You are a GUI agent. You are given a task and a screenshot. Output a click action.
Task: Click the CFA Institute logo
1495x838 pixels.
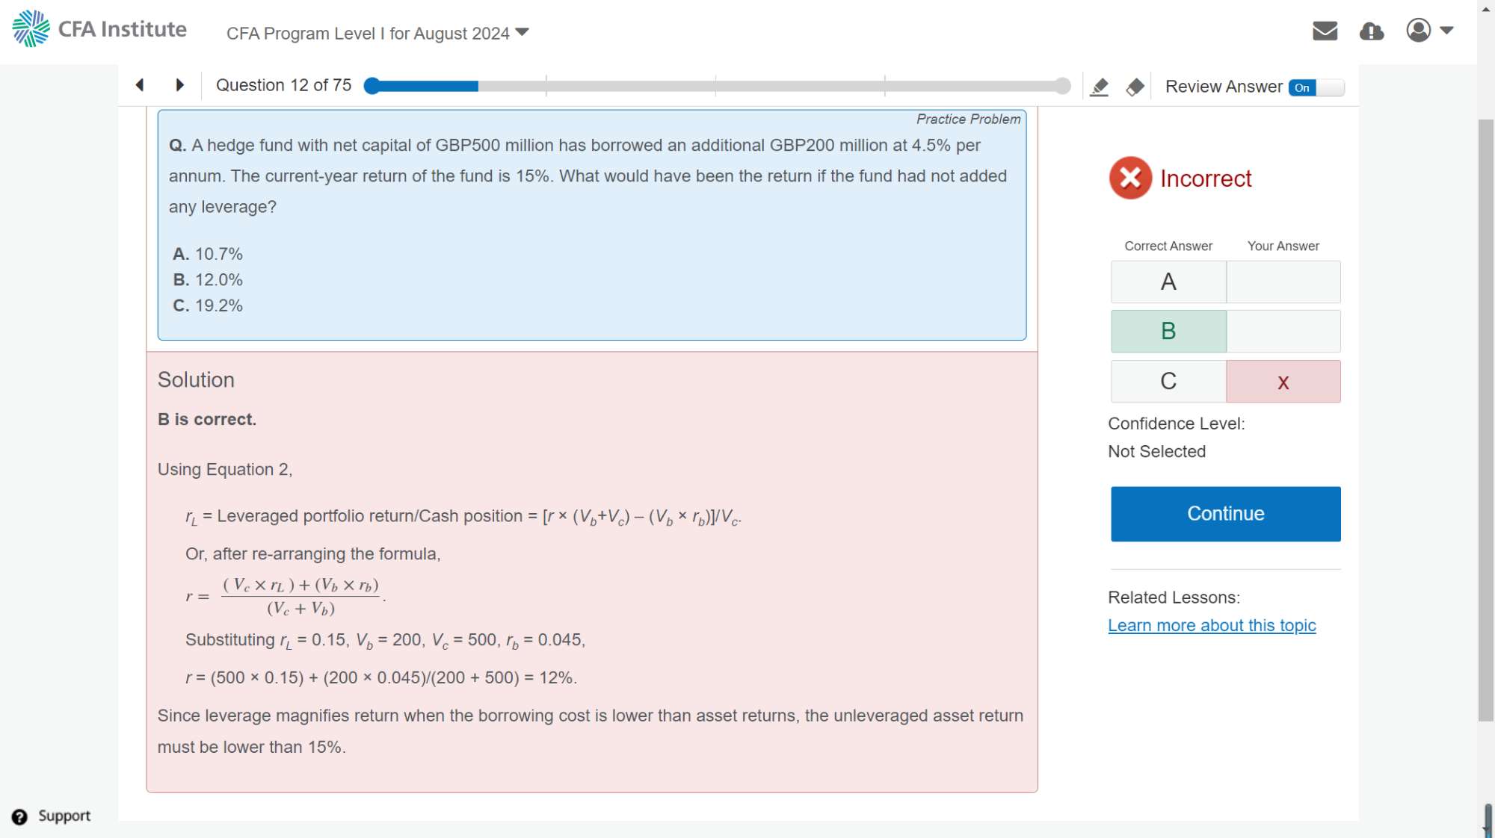click(x=99, y=29)
